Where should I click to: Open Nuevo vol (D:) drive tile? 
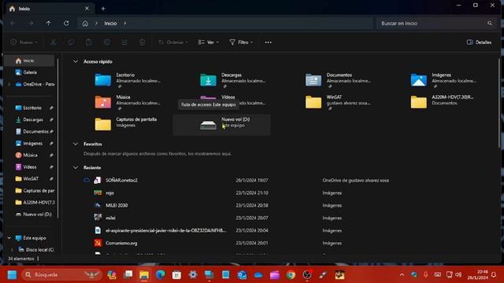[x=222, y=124]
